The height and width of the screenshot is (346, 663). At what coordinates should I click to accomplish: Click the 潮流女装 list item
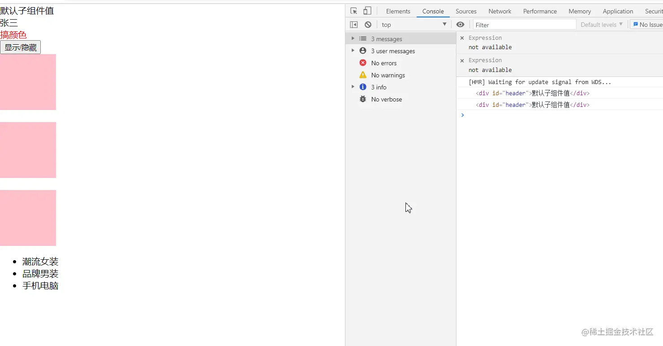[x=40, y=262]
